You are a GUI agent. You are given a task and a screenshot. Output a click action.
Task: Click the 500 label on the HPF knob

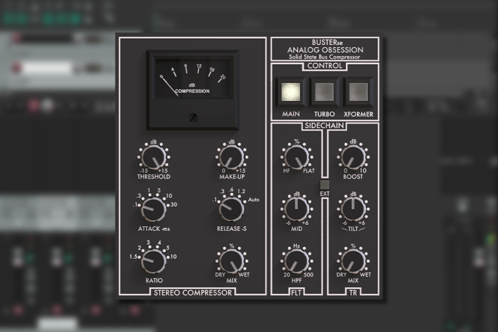[x=308, y=275]
